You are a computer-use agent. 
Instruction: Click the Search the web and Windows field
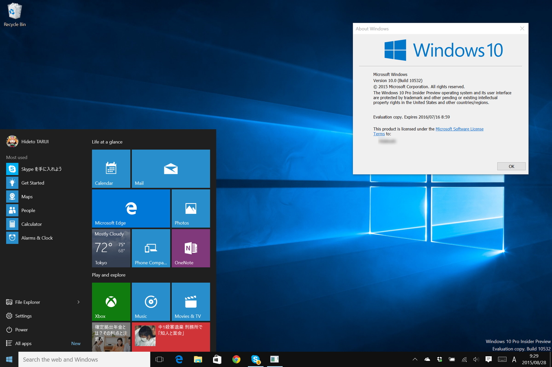(x=84, y=359)
